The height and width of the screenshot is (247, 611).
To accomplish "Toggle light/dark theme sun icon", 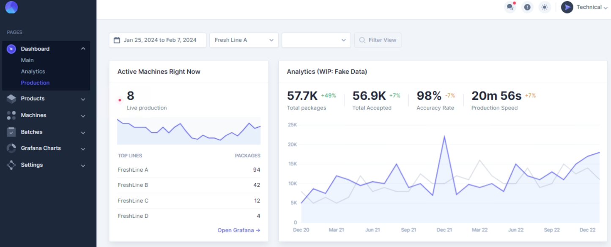I will [544, 7].
